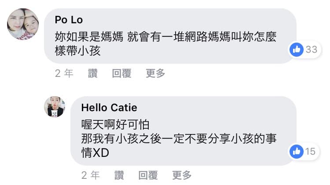View the 15 reactions count list
This screenshot has height=185, width=330.
tap(311, 151)
